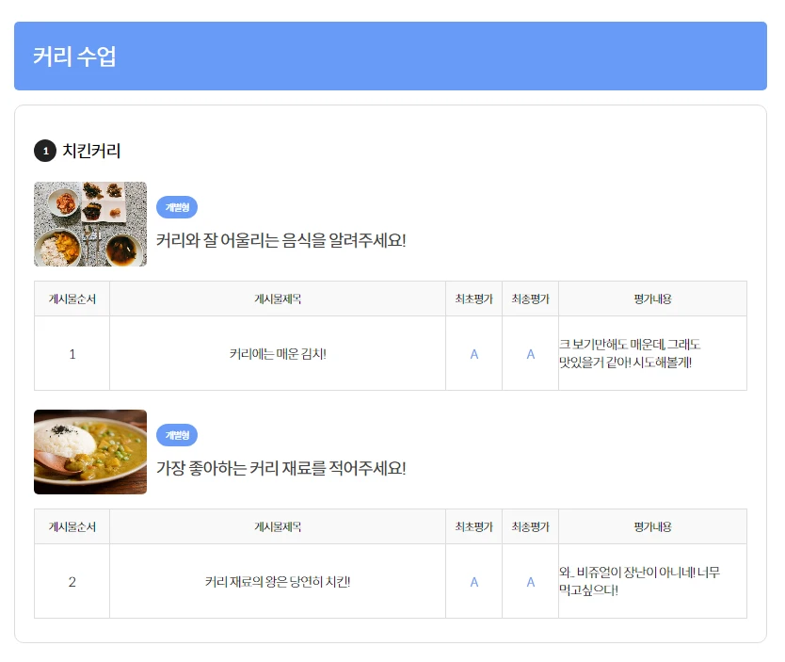Image resolution: width=785 pixels, height=662 pixels.
Task: Click the 평가내용 header in the first table
Action: 653,299
